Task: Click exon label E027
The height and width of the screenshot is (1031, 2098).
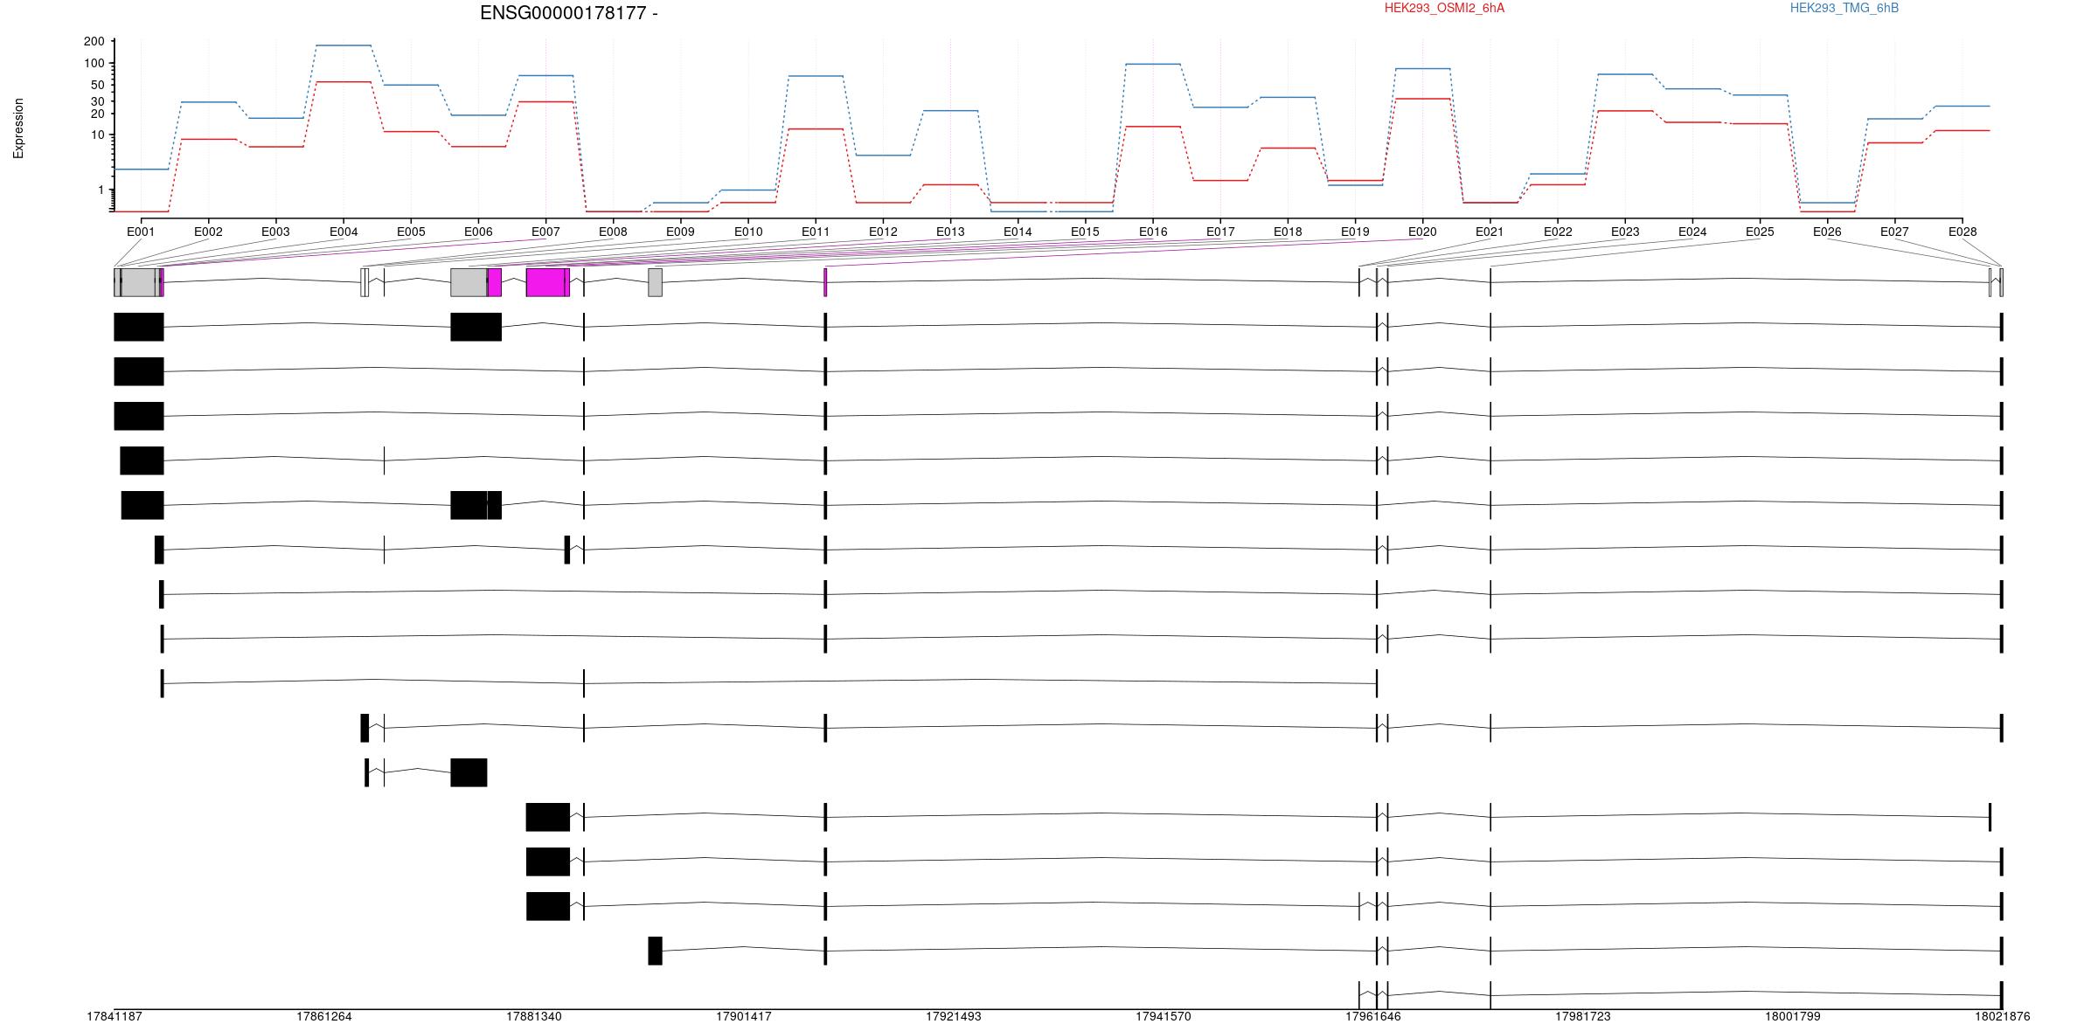Action: coord(1894,232)
